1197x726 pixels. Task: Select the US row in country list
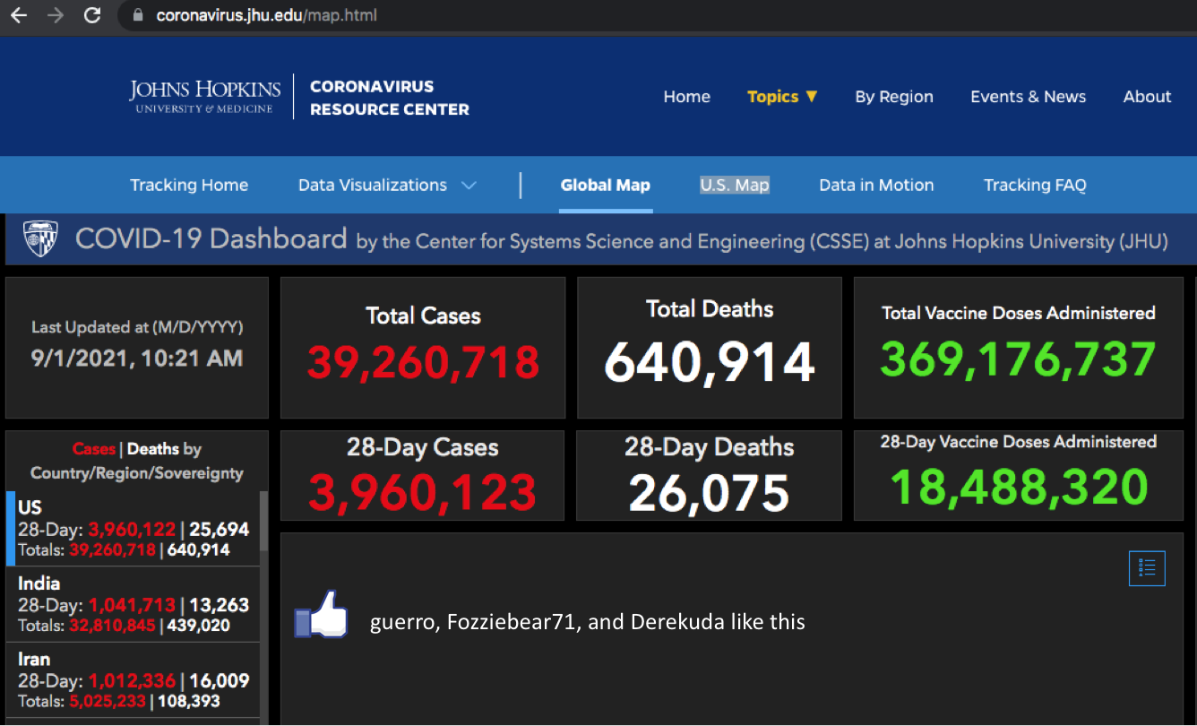(x=133, y=529)
